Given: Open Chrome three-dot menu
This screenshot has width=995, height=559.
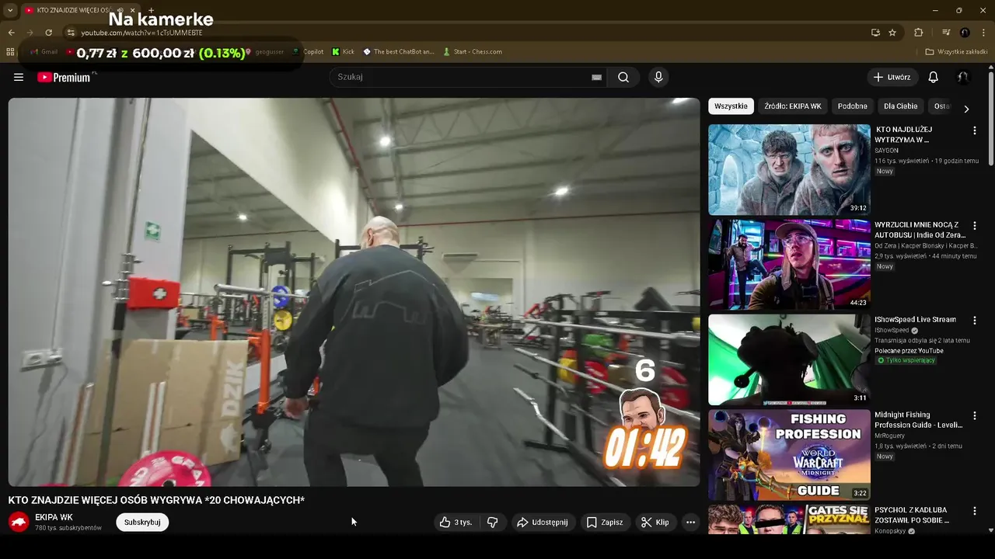Looking at the screenshot, I should [x=983, y=33].
